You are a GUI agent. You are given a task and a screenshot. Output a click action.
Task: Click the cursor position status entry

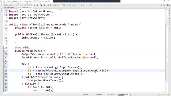(x=110, y=95)
